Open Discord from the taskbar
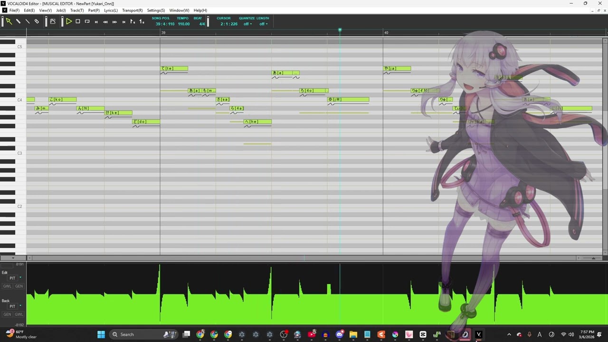The image size is (608, 342). point(339,334)
